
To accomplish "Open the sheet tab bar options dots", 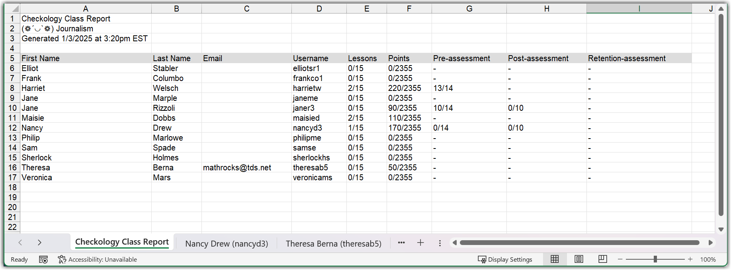I will click(x=440, y=243).
